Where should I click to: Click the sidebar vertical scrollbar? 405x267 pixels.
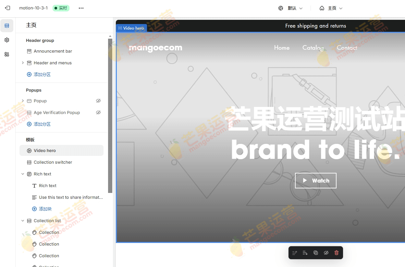tap(110, 116)
